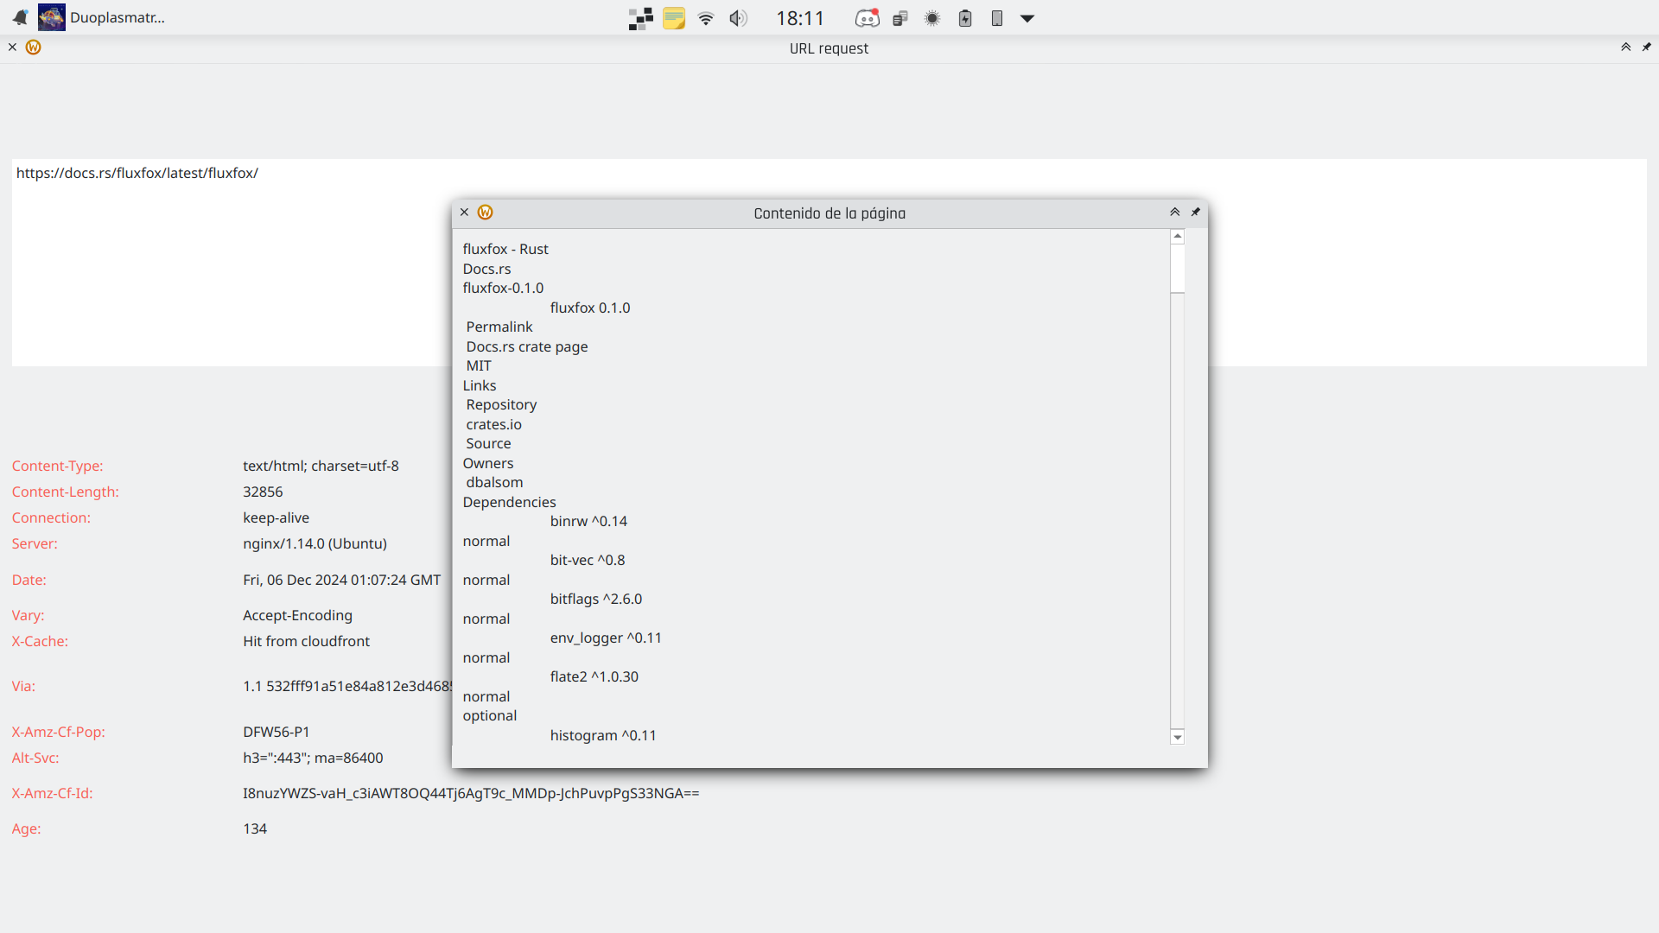Click the Duoplasmatr... task in the panel
The width and height of the screenshot is (1659, 933).
tap(102, 17)
